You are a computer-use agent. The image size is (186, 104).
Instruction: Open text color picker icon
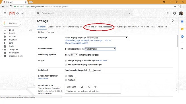pyautogui.click(x=90, y=87)
